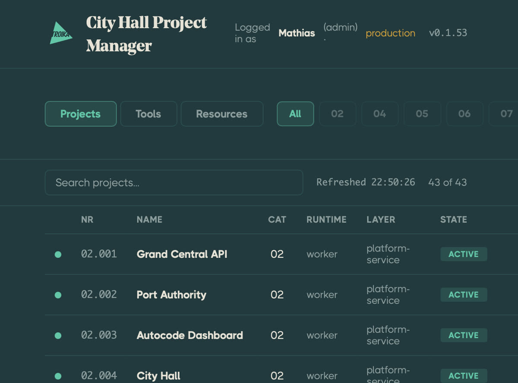Click the 43 of 43 count
Viewport: 518px width, 383px height.
[x=448, y=182]
